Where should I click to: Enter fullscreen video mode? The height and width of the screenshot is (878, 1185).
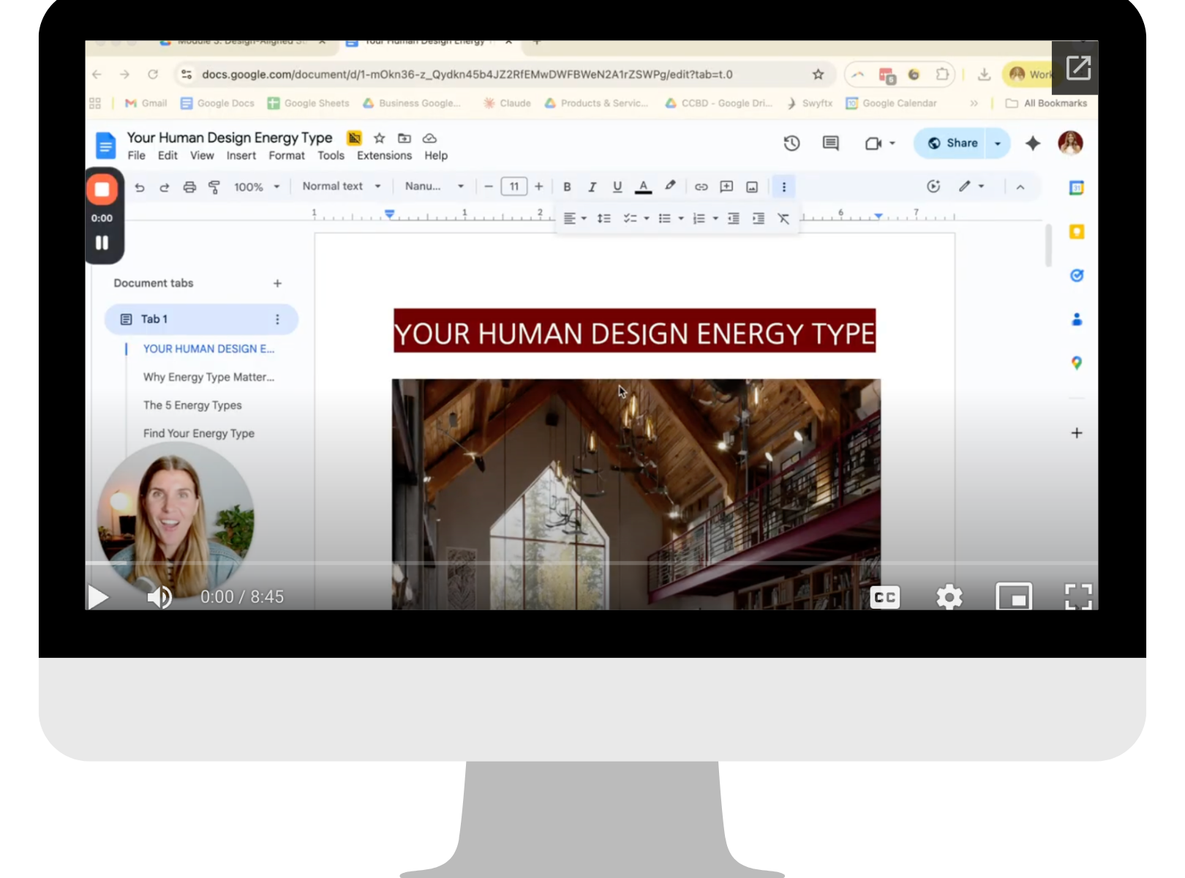click(x=1078, y=597)
